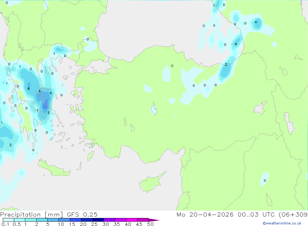Click the legend label '10'
Screen dimensions: 308x226
tap(61, 224)
